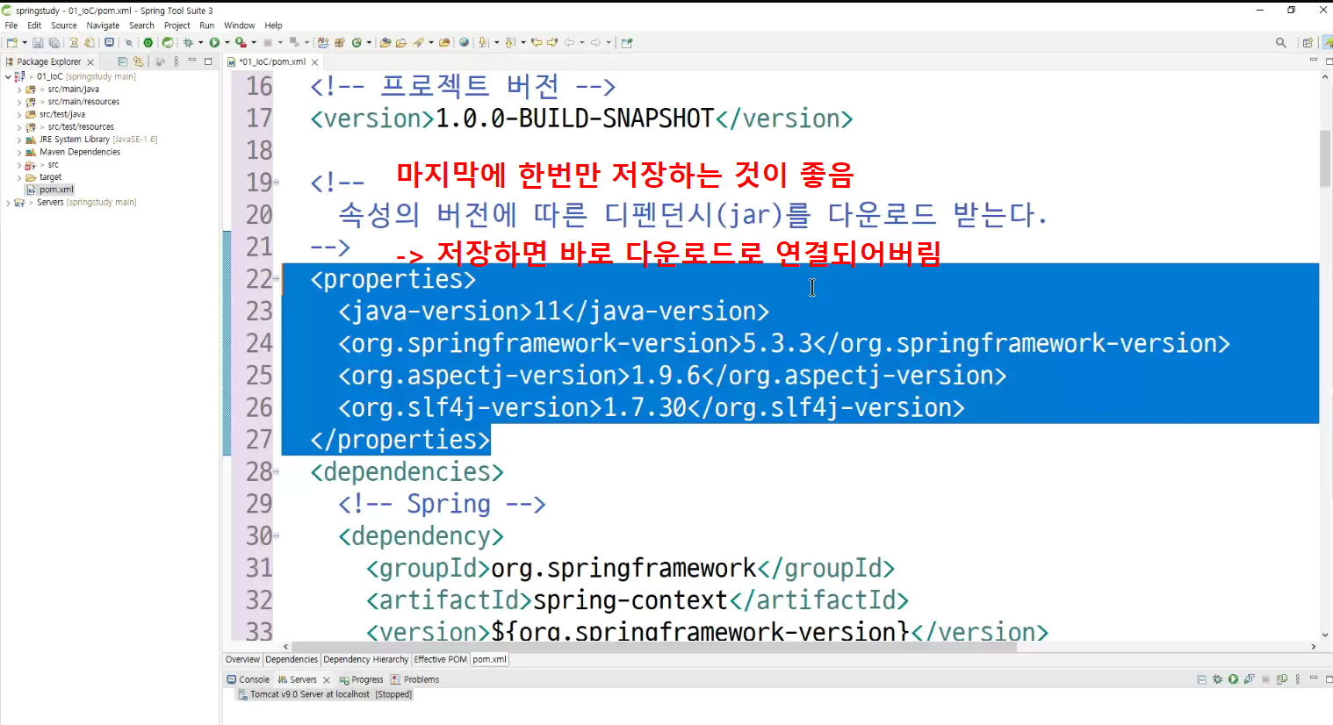This screenshot has width=1333, height=725.
Task: Click the editor vertical scrollbar thumb
Action: click(x=1325, y=158)
